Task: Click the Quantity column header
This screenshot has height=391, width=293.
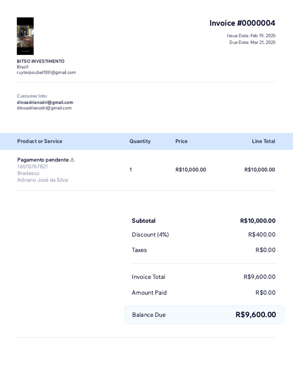Action: click(140, 141)
